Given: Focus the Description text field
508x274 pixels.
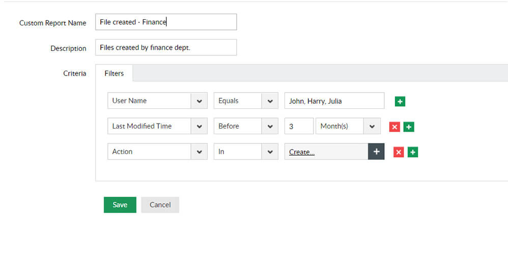Looking at the screenshot, I should 166,47.
